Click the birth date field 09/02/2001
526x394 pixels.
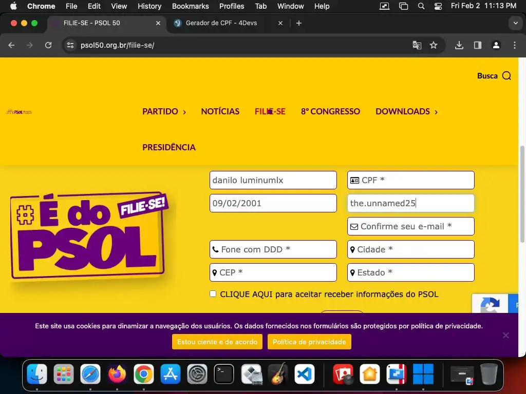[273, 203]
